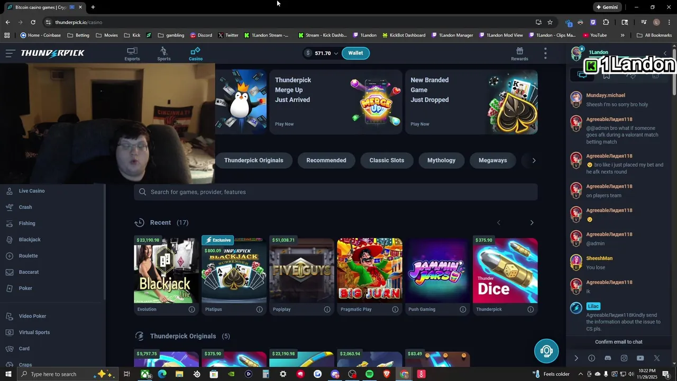This screenshot has width=677, height=381.
Task: Open the penguin promo banner
Action: [241, 102]
